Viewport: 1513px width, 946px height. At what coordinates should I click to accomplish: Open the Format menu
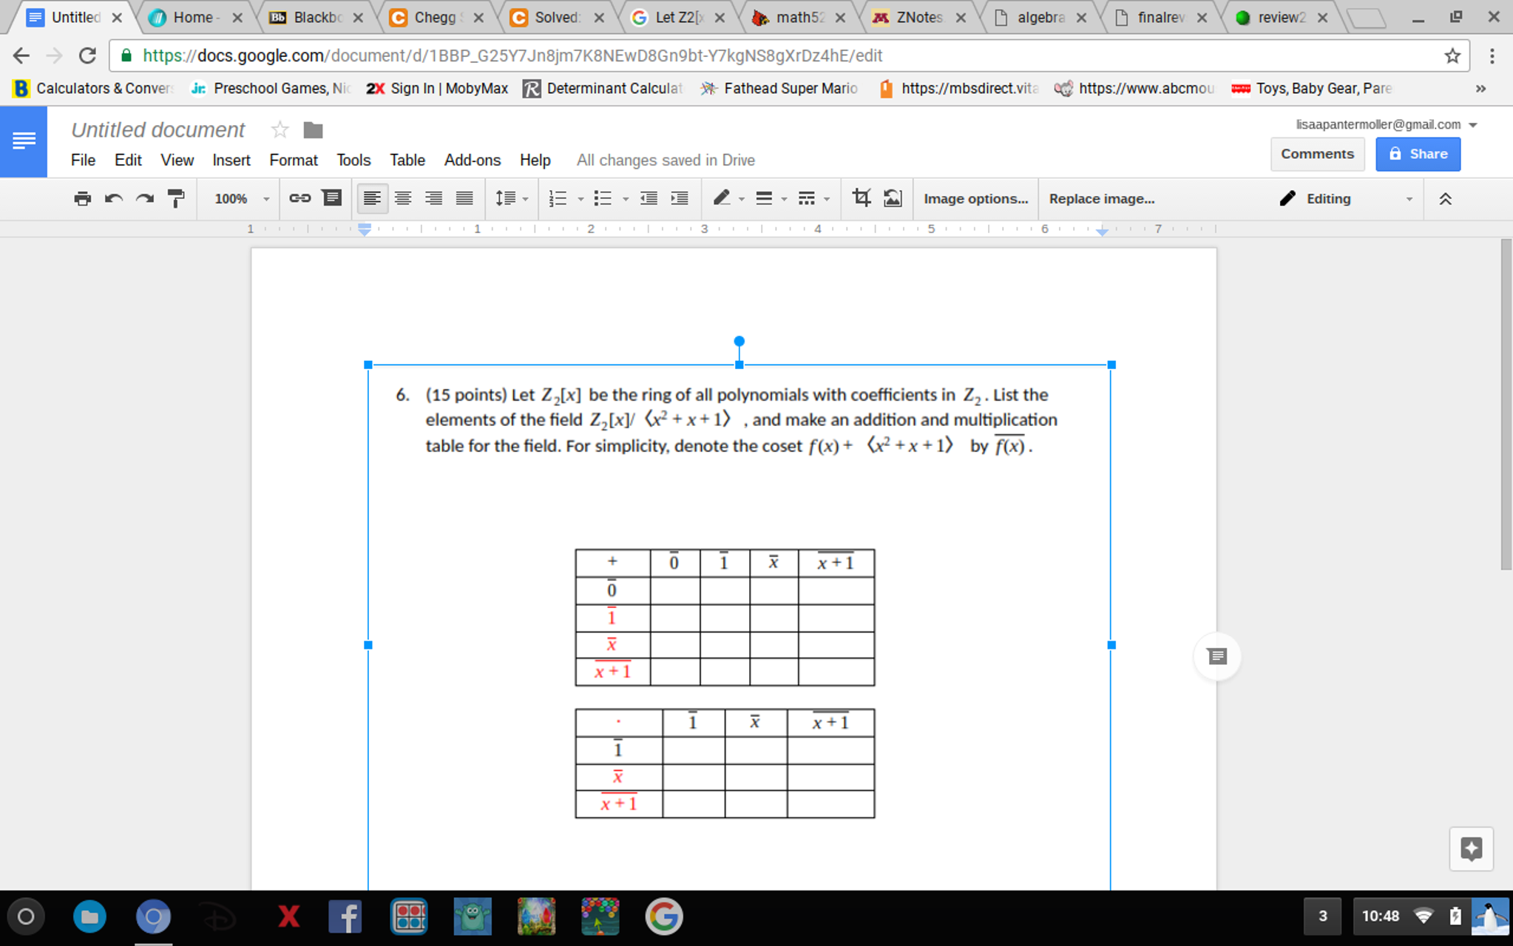point(293,160)
